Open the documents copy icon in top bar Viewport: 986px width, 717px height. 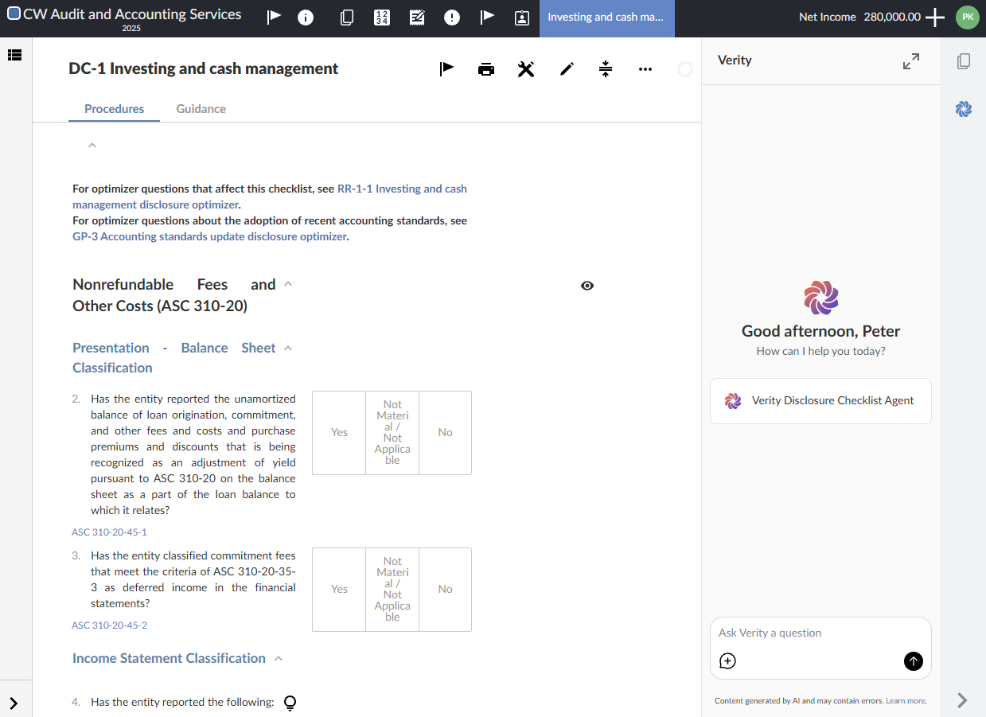[347, 18]
